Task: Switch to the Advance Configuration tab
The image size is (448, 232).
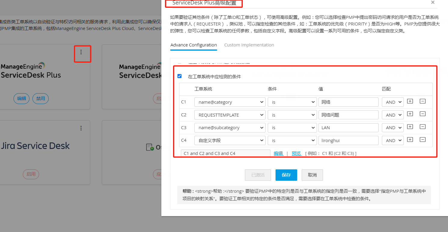Action: pos(194,45)
